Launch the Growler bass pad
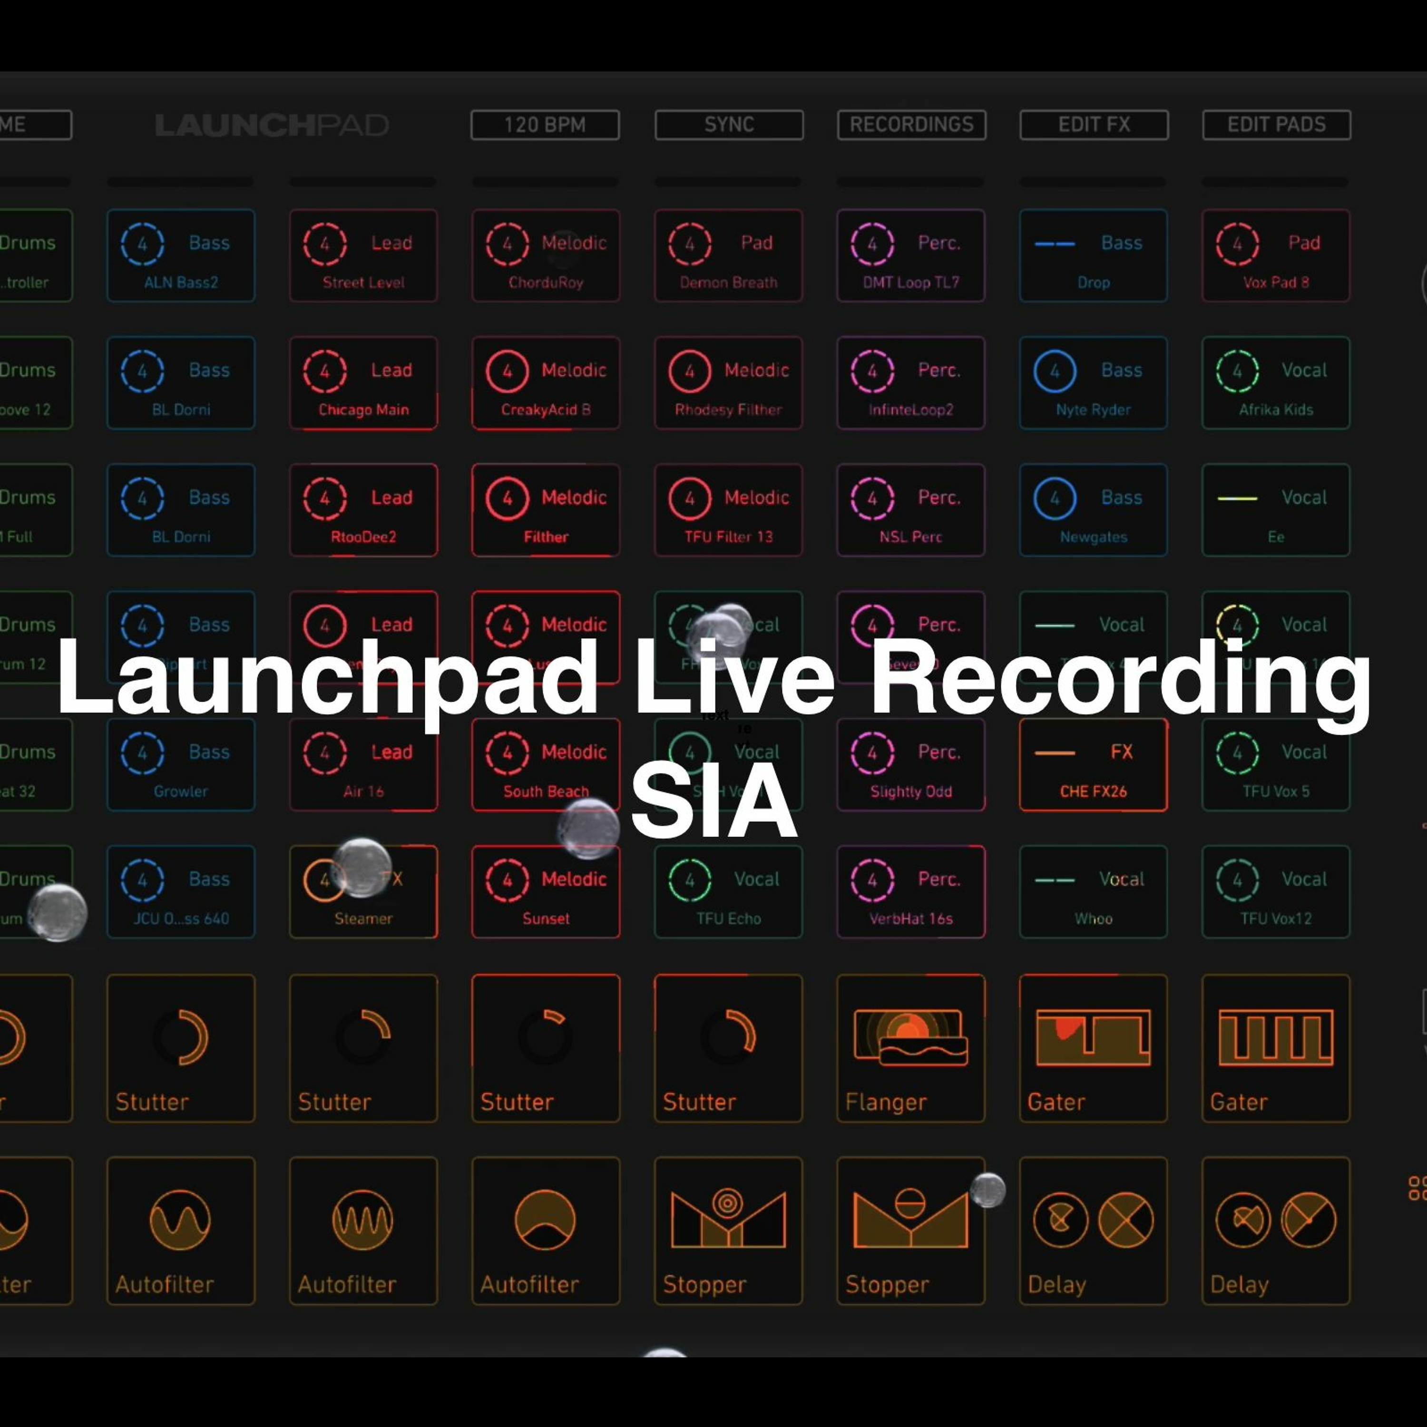Image resolution: width=1427 pixels, height=1427 pixels. 181,764
